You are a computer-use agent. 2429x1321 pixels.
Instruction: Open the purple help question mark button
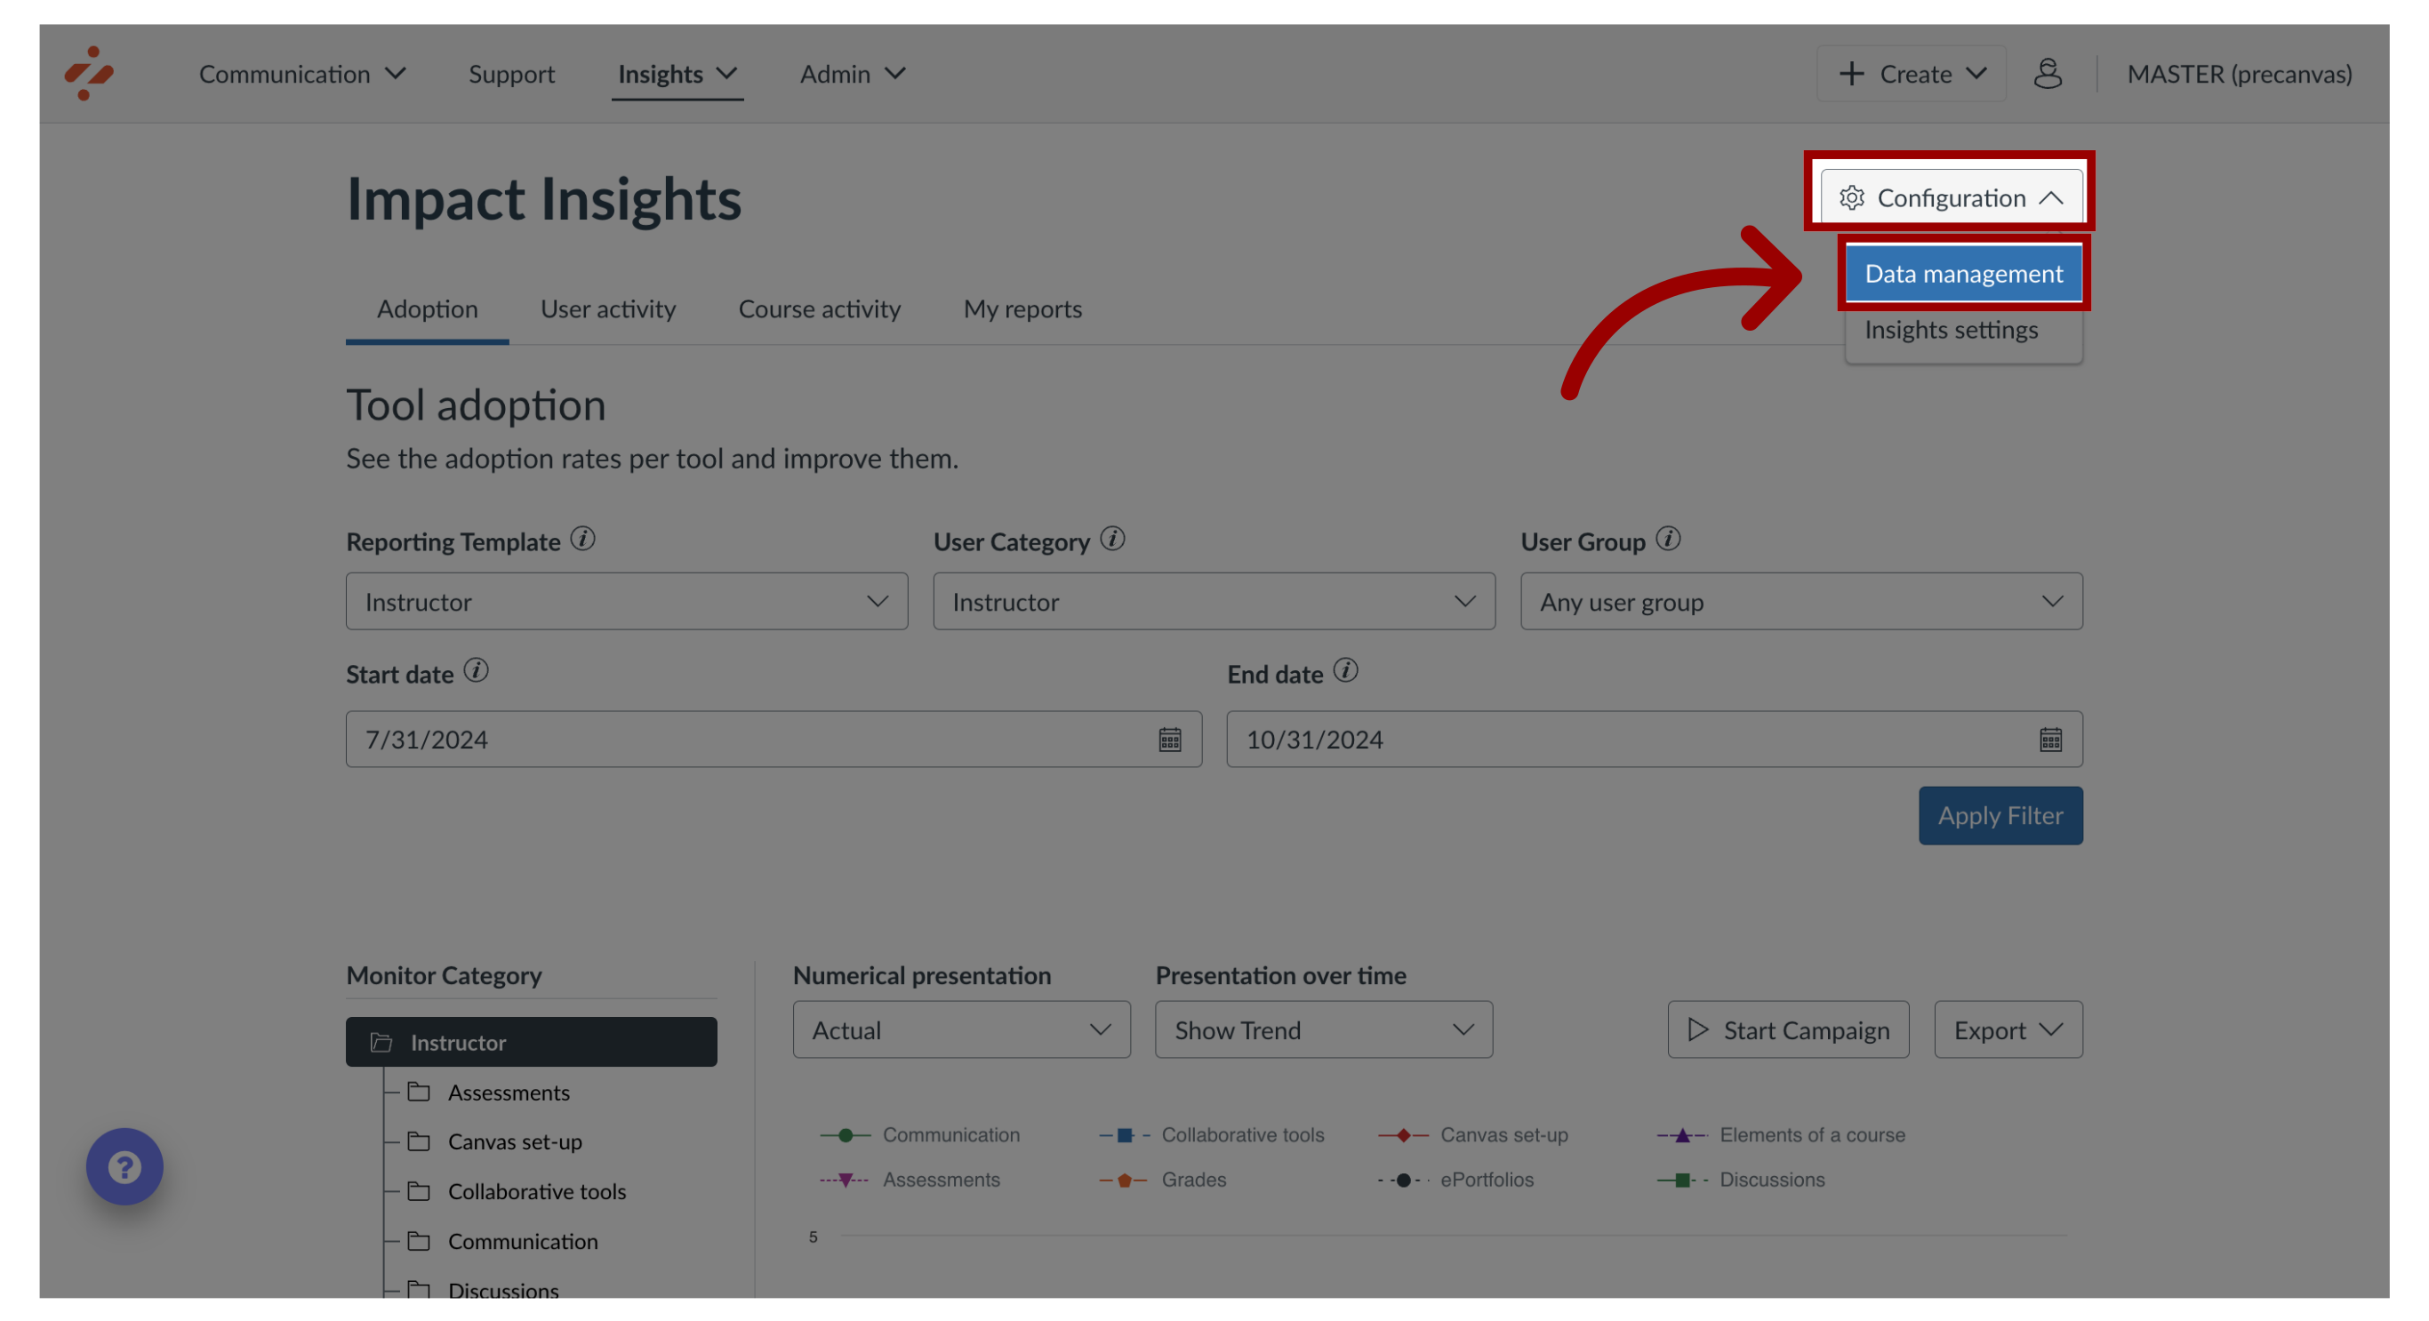pyautogui.click(x=124, y=1166)
